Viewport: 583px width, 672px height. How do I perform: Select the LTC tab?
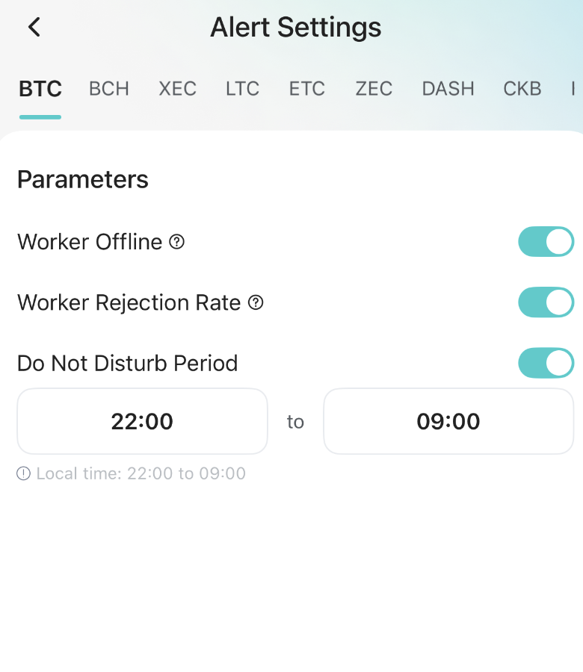pyautogui.click(x=241, y=88)
